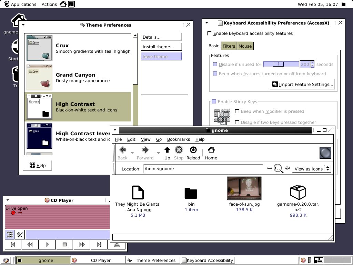Click the Location path field
Viewport: 353px width, 265px height.
point(203,168)
